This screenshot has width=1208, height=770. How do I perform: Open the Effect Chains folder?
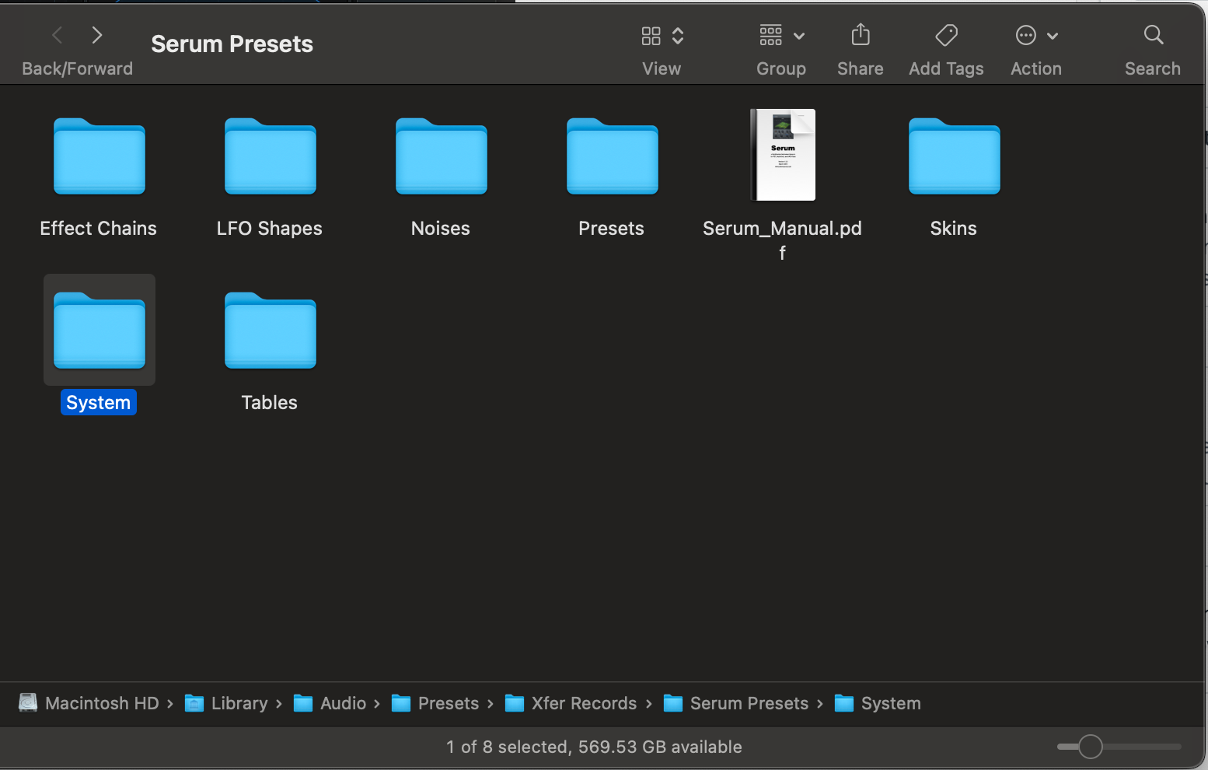pyautogui.click(x=100, y=156)
